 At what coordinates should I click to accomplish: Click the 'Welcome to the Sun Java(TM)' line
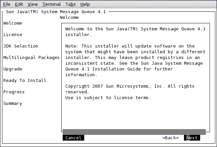135,29
